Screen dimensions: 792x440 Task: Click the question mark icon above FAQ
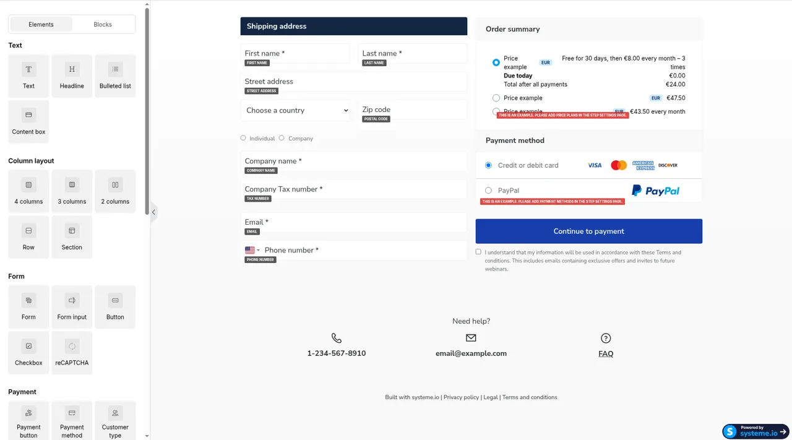tap(606, 338)
